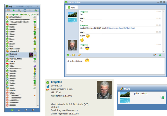Click the pencil typing icon in Mark popup
The width and height of the screenshot is (167, 116).
click(x=121, y=89)
